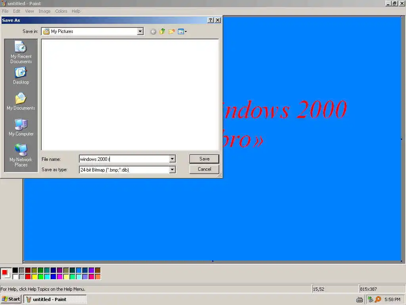Open My Network Places in places bar
Viewport: 406px width, 305px height.
point(21,155)
